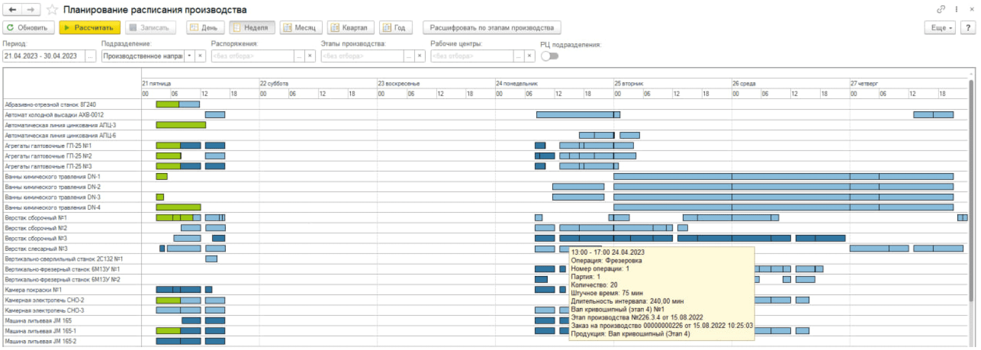The width and height of the screenshot is (981, 350).
Task: Open period picker via ellipsis button
Action: pos(90,56)
